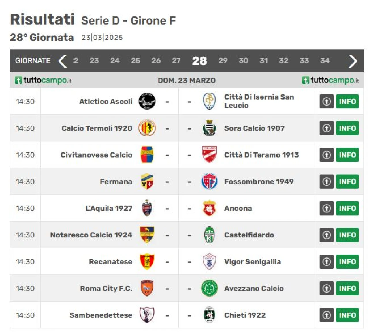
Task: Open INFO for Atletico Ascoli match
Action: (347, 101)
